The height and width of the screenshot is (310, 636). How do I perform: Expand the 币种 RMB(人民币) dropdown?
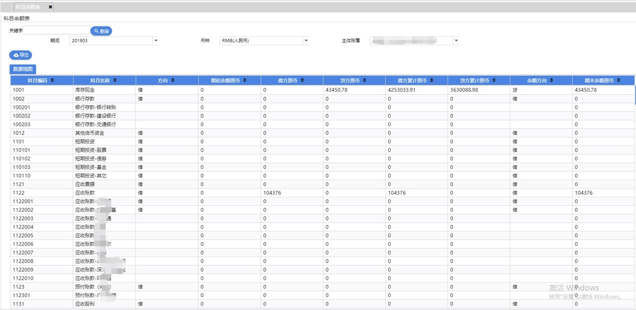(x=306, y=41)
